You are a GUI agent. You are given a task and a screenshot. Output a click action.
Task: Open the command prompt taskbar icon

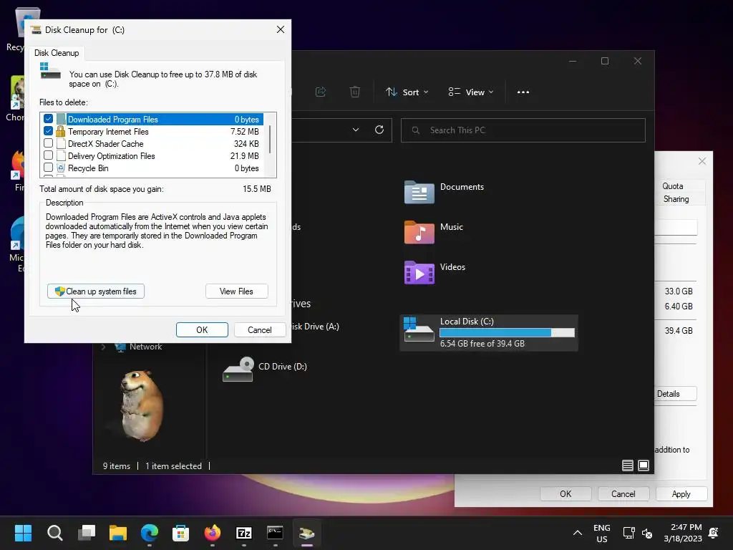[275, 533]
